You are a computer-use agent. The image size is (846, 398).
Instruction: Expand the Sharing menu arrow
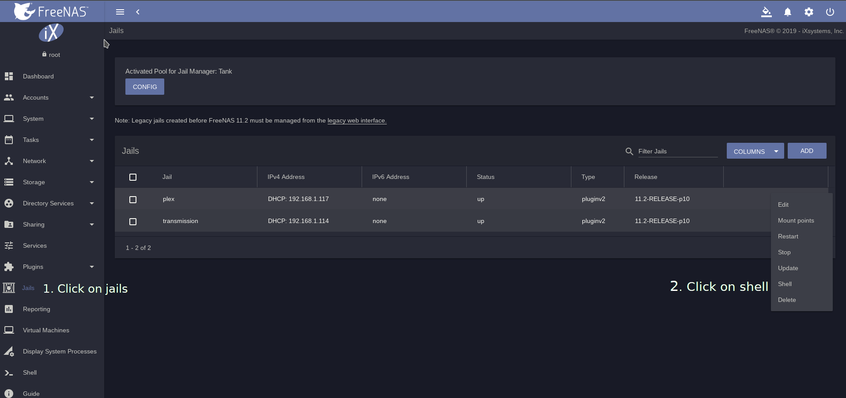click(92, 224)
